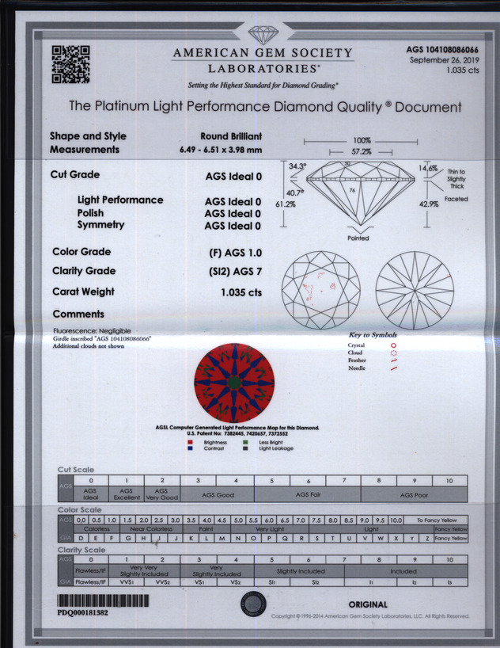
Task: Click the diamond logo above the AGS header
Action: [x=262, y=35]
